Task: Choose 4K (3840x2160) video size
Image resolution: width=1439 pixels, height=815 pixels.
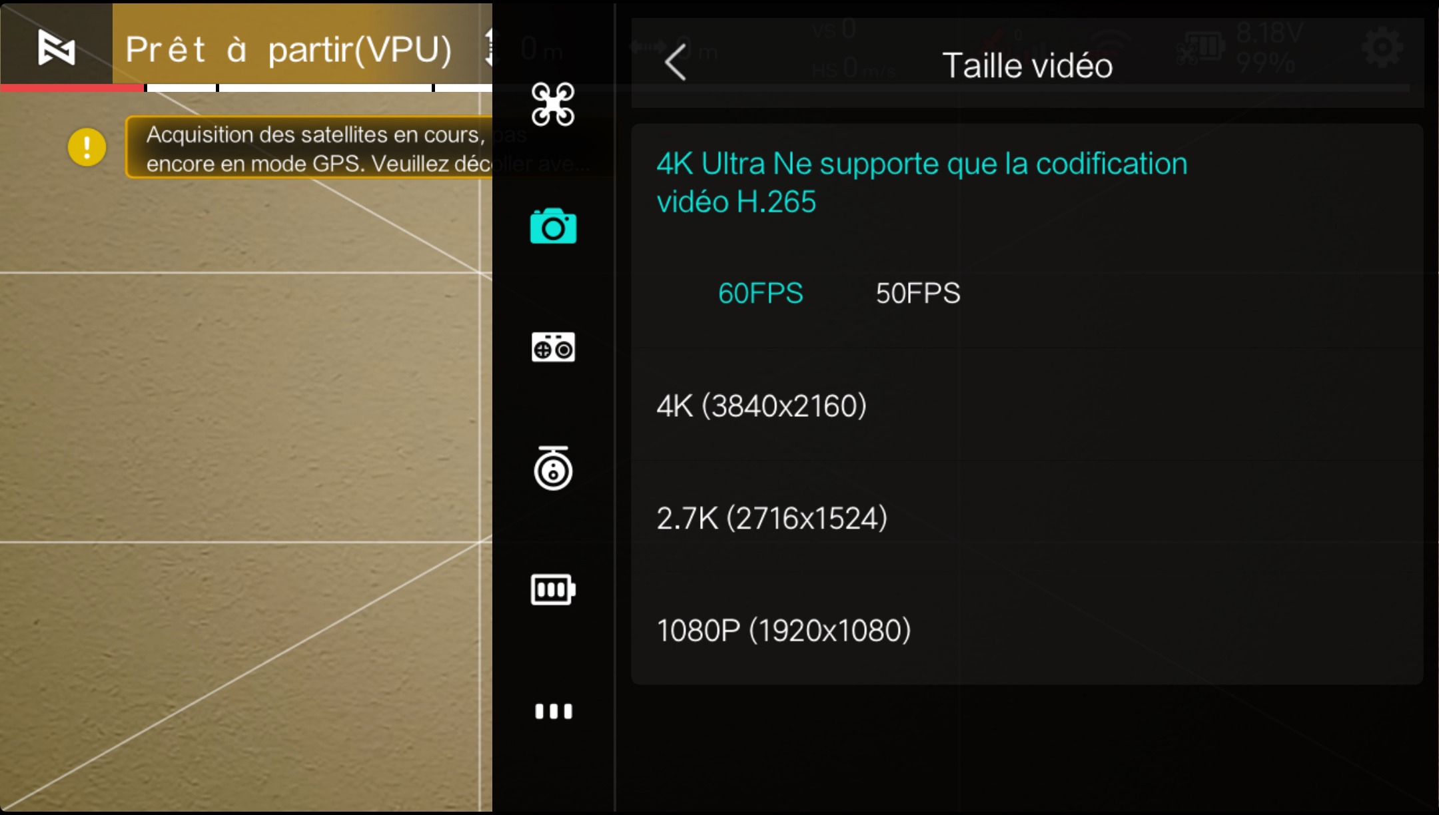Action: click(1027, 406)
